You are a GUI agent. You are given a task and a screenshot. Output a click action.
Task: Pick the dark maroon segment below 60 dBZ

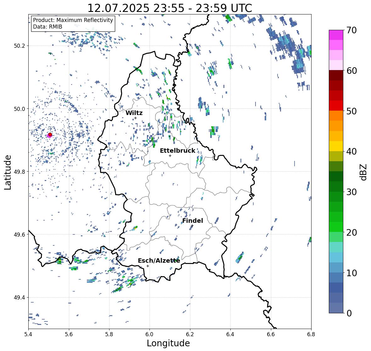336,75
